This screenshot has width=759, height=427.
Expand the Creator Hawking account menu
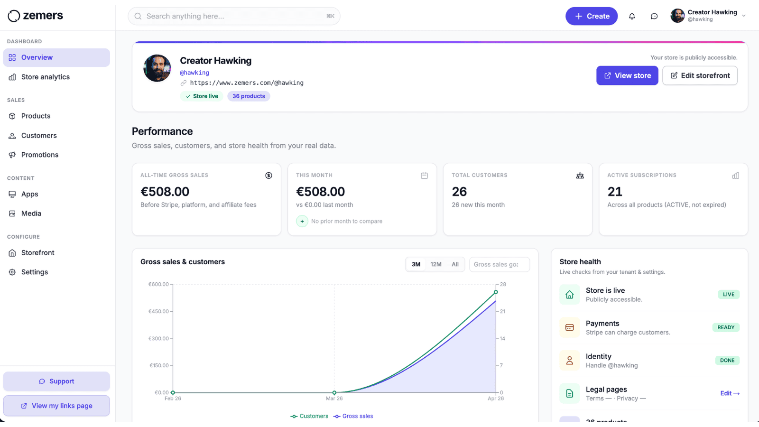coord(744,16)
